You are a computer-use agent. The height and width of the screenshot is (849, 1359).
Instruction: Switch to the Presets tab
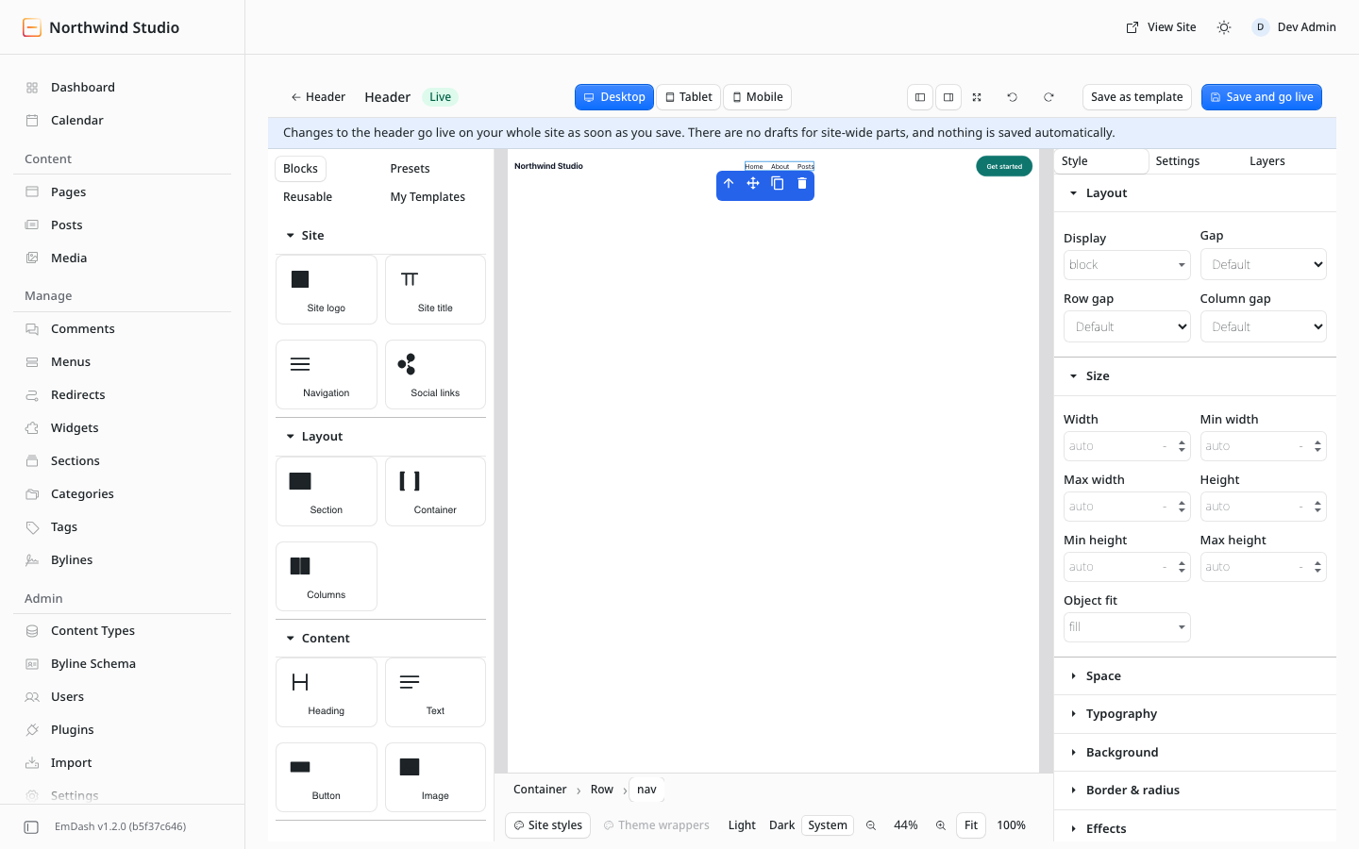[411, 169]
